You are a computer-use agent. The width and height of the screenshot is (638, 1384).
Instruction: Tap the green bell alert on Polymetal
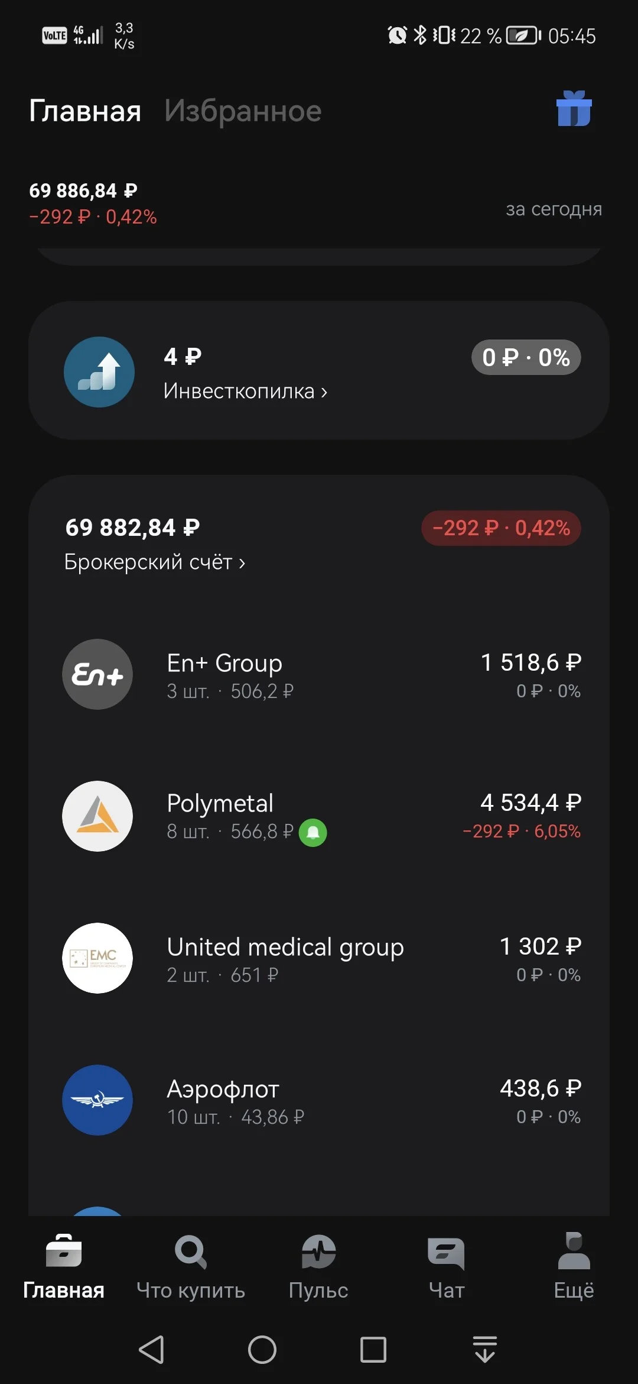point(313,832)
